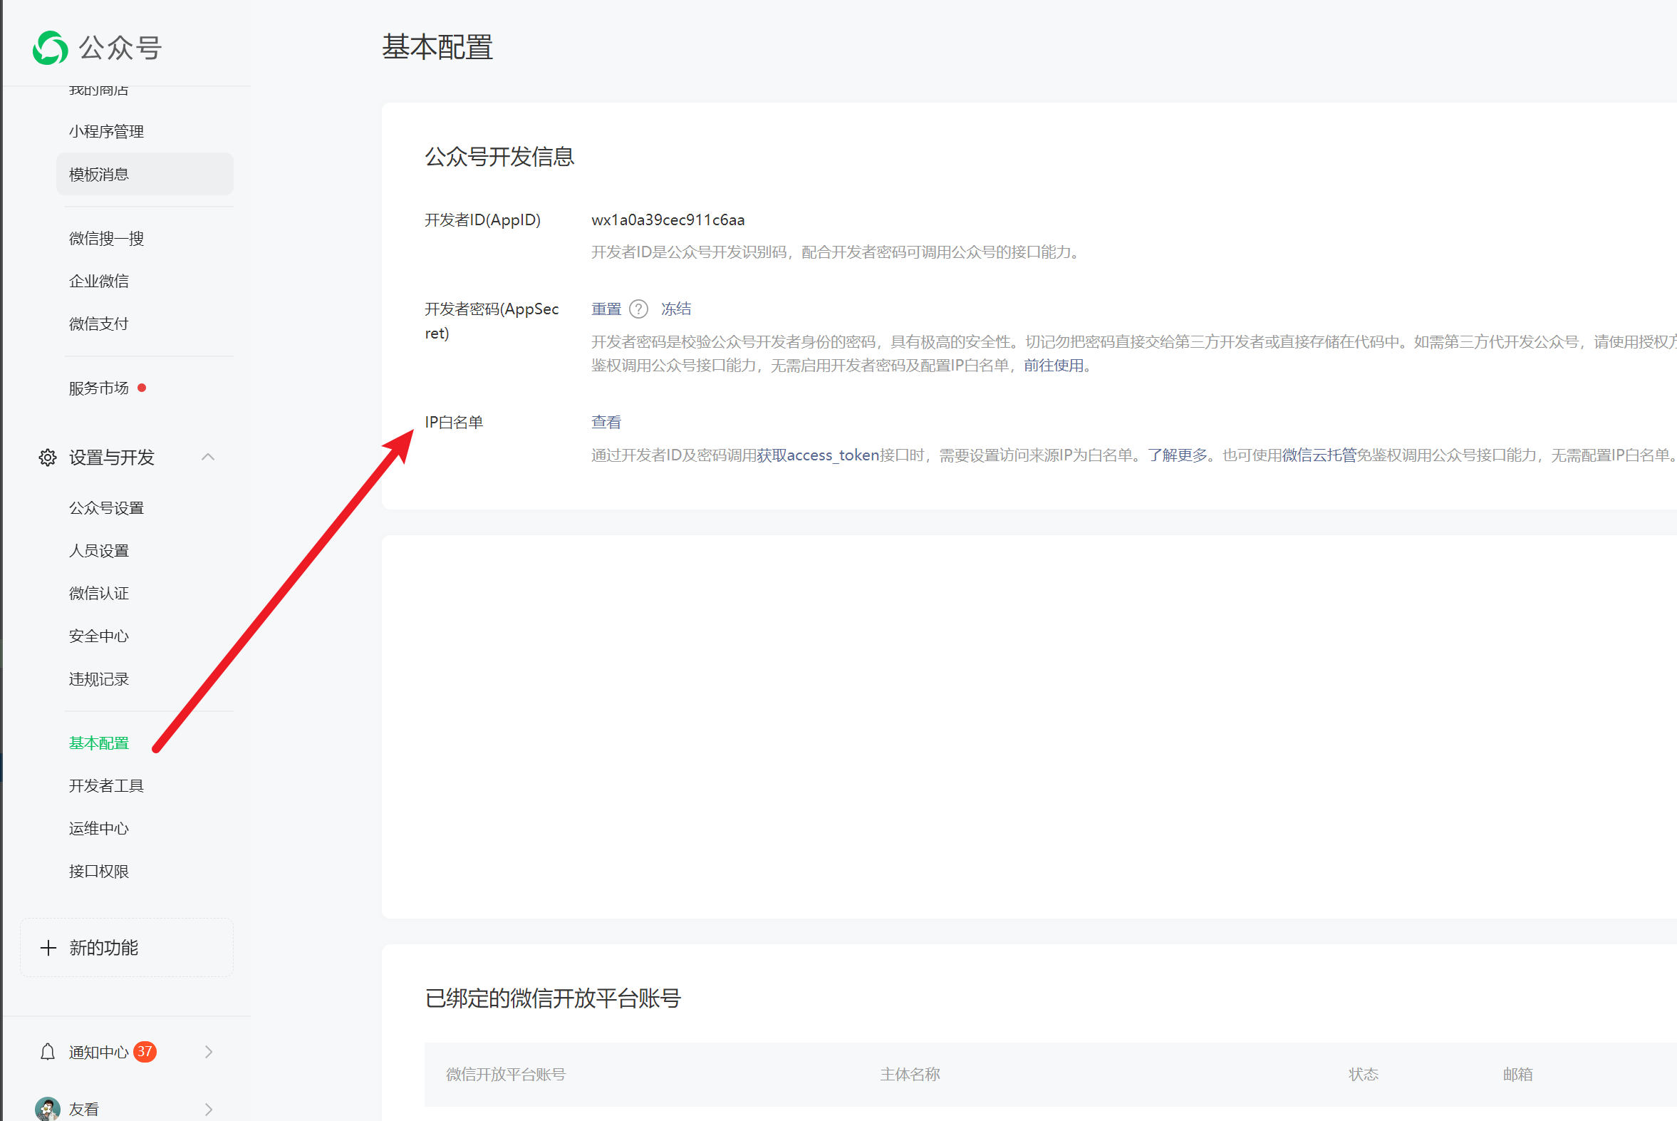This screenshot has height=1121, width=1677.
Task: Open 开发者工具 in sidebar
Action: coord(106,787)
